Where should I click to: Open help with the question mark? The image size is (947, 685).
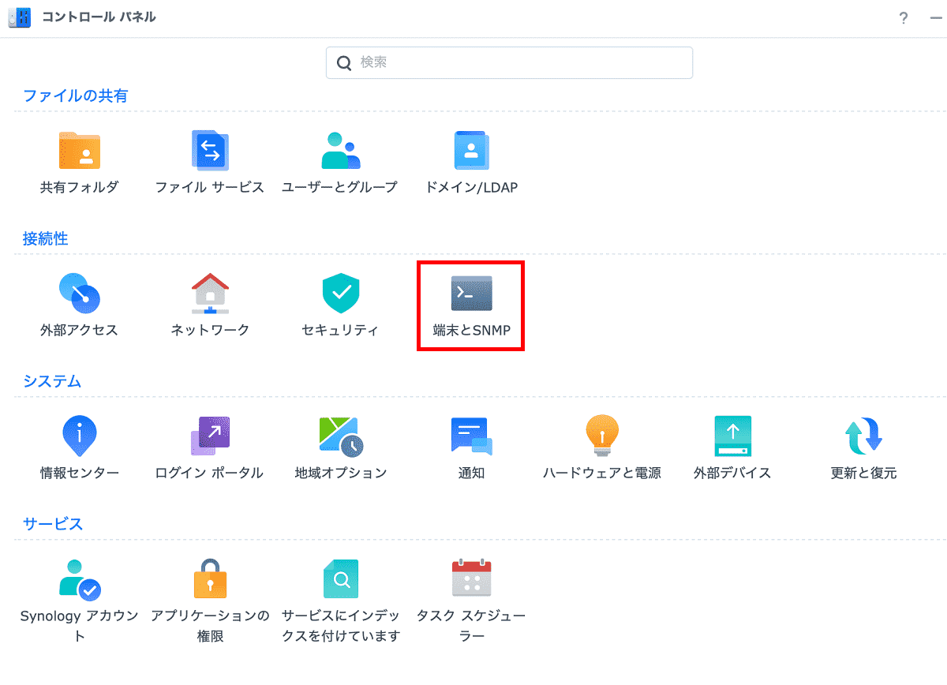click(x=904, y=18)
